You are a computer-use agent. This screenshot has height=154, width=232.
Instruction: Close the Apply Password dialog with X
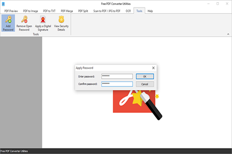pos(153,67)
